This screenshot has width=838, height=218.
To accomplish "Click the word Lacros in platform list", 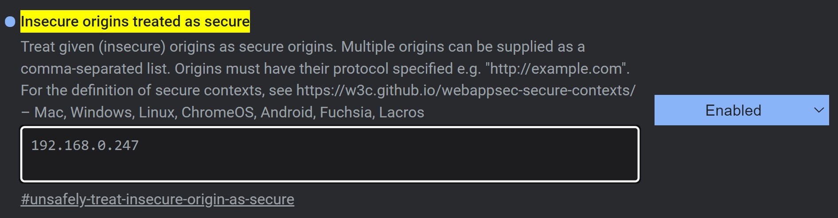I will (x=401, y=113).
